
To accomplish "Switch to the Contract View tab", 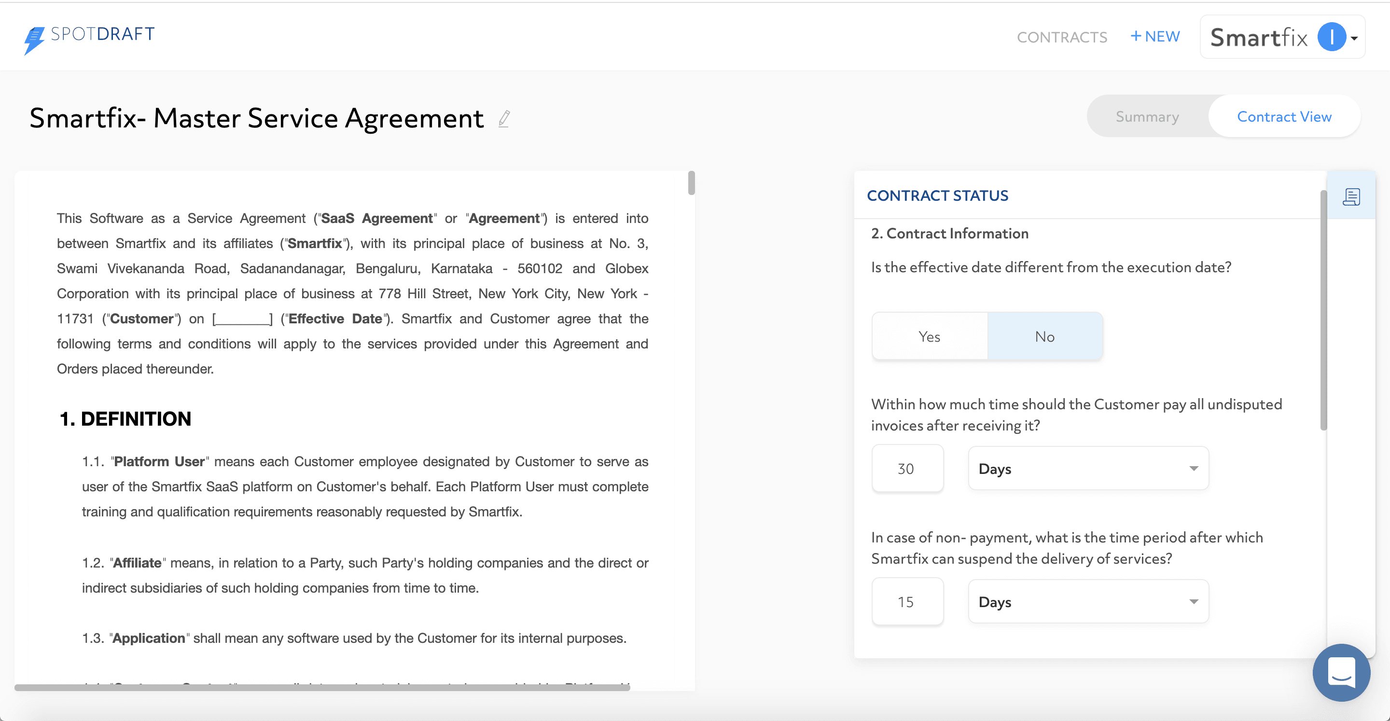I will click(x=1284, y=117).
